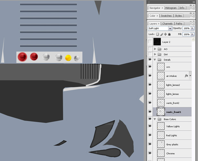This screenshot has width=198, height=161.
Task: Expand the AO layer group
Action: click(x=155, y=49)
